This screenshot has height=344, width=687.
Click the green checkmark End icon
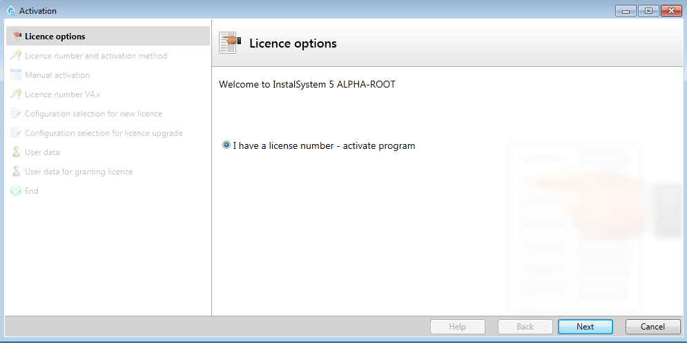click(16, 190)
